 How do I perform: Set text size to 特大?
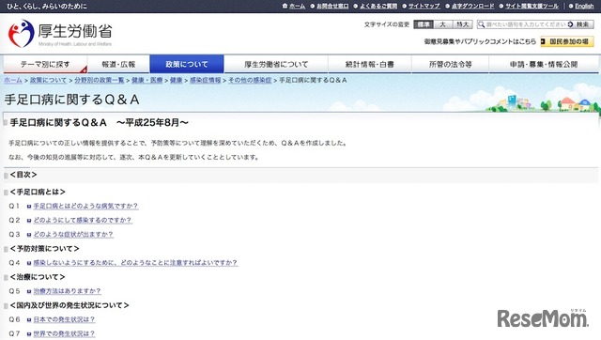click(463, 24)
